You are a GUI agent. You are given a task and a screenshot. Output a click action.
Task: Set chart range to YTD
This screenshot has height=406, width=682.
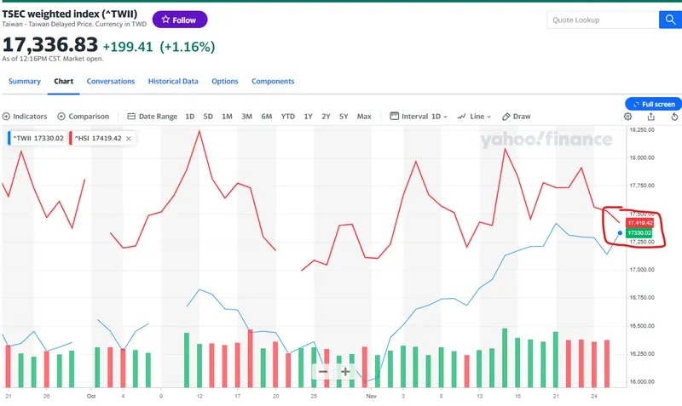coord(287,117)
